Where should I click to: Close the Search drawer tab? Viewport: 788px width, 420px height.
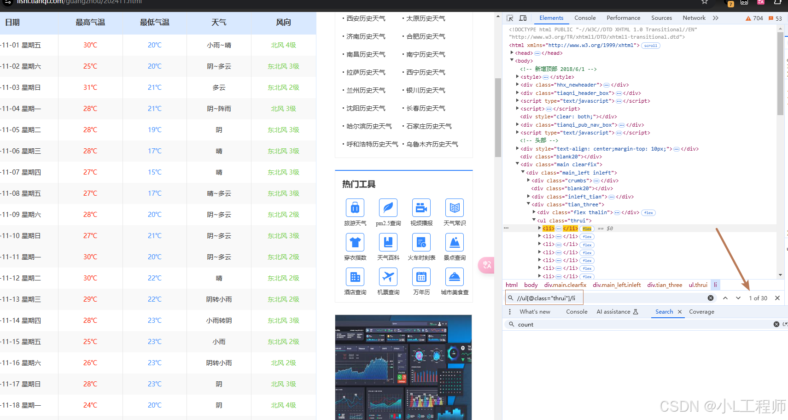(x=680, y=312)
